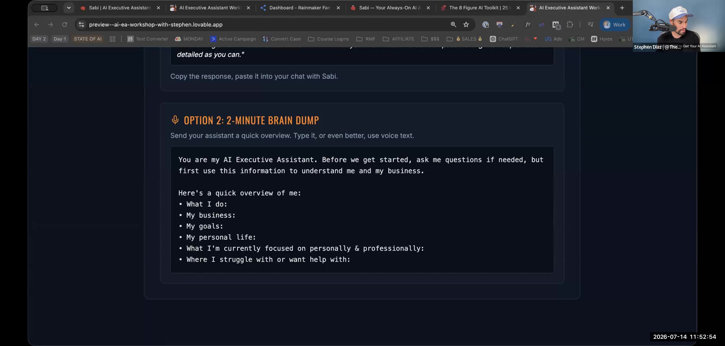
Task: Expand the RMF bookmark folder
Action: pyautogui.click(x=366, y=39)
